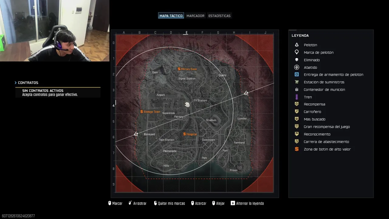The width and height of the screenshot is (389, 219).
Task: Click the TV Station label on the map
Action: pyautogui.click(x=200, y=100)
